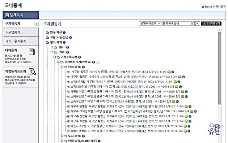This screenshot has width=228, height=143.
Task: Click into 통계목록검색 text field
Action: click(177, 23)
